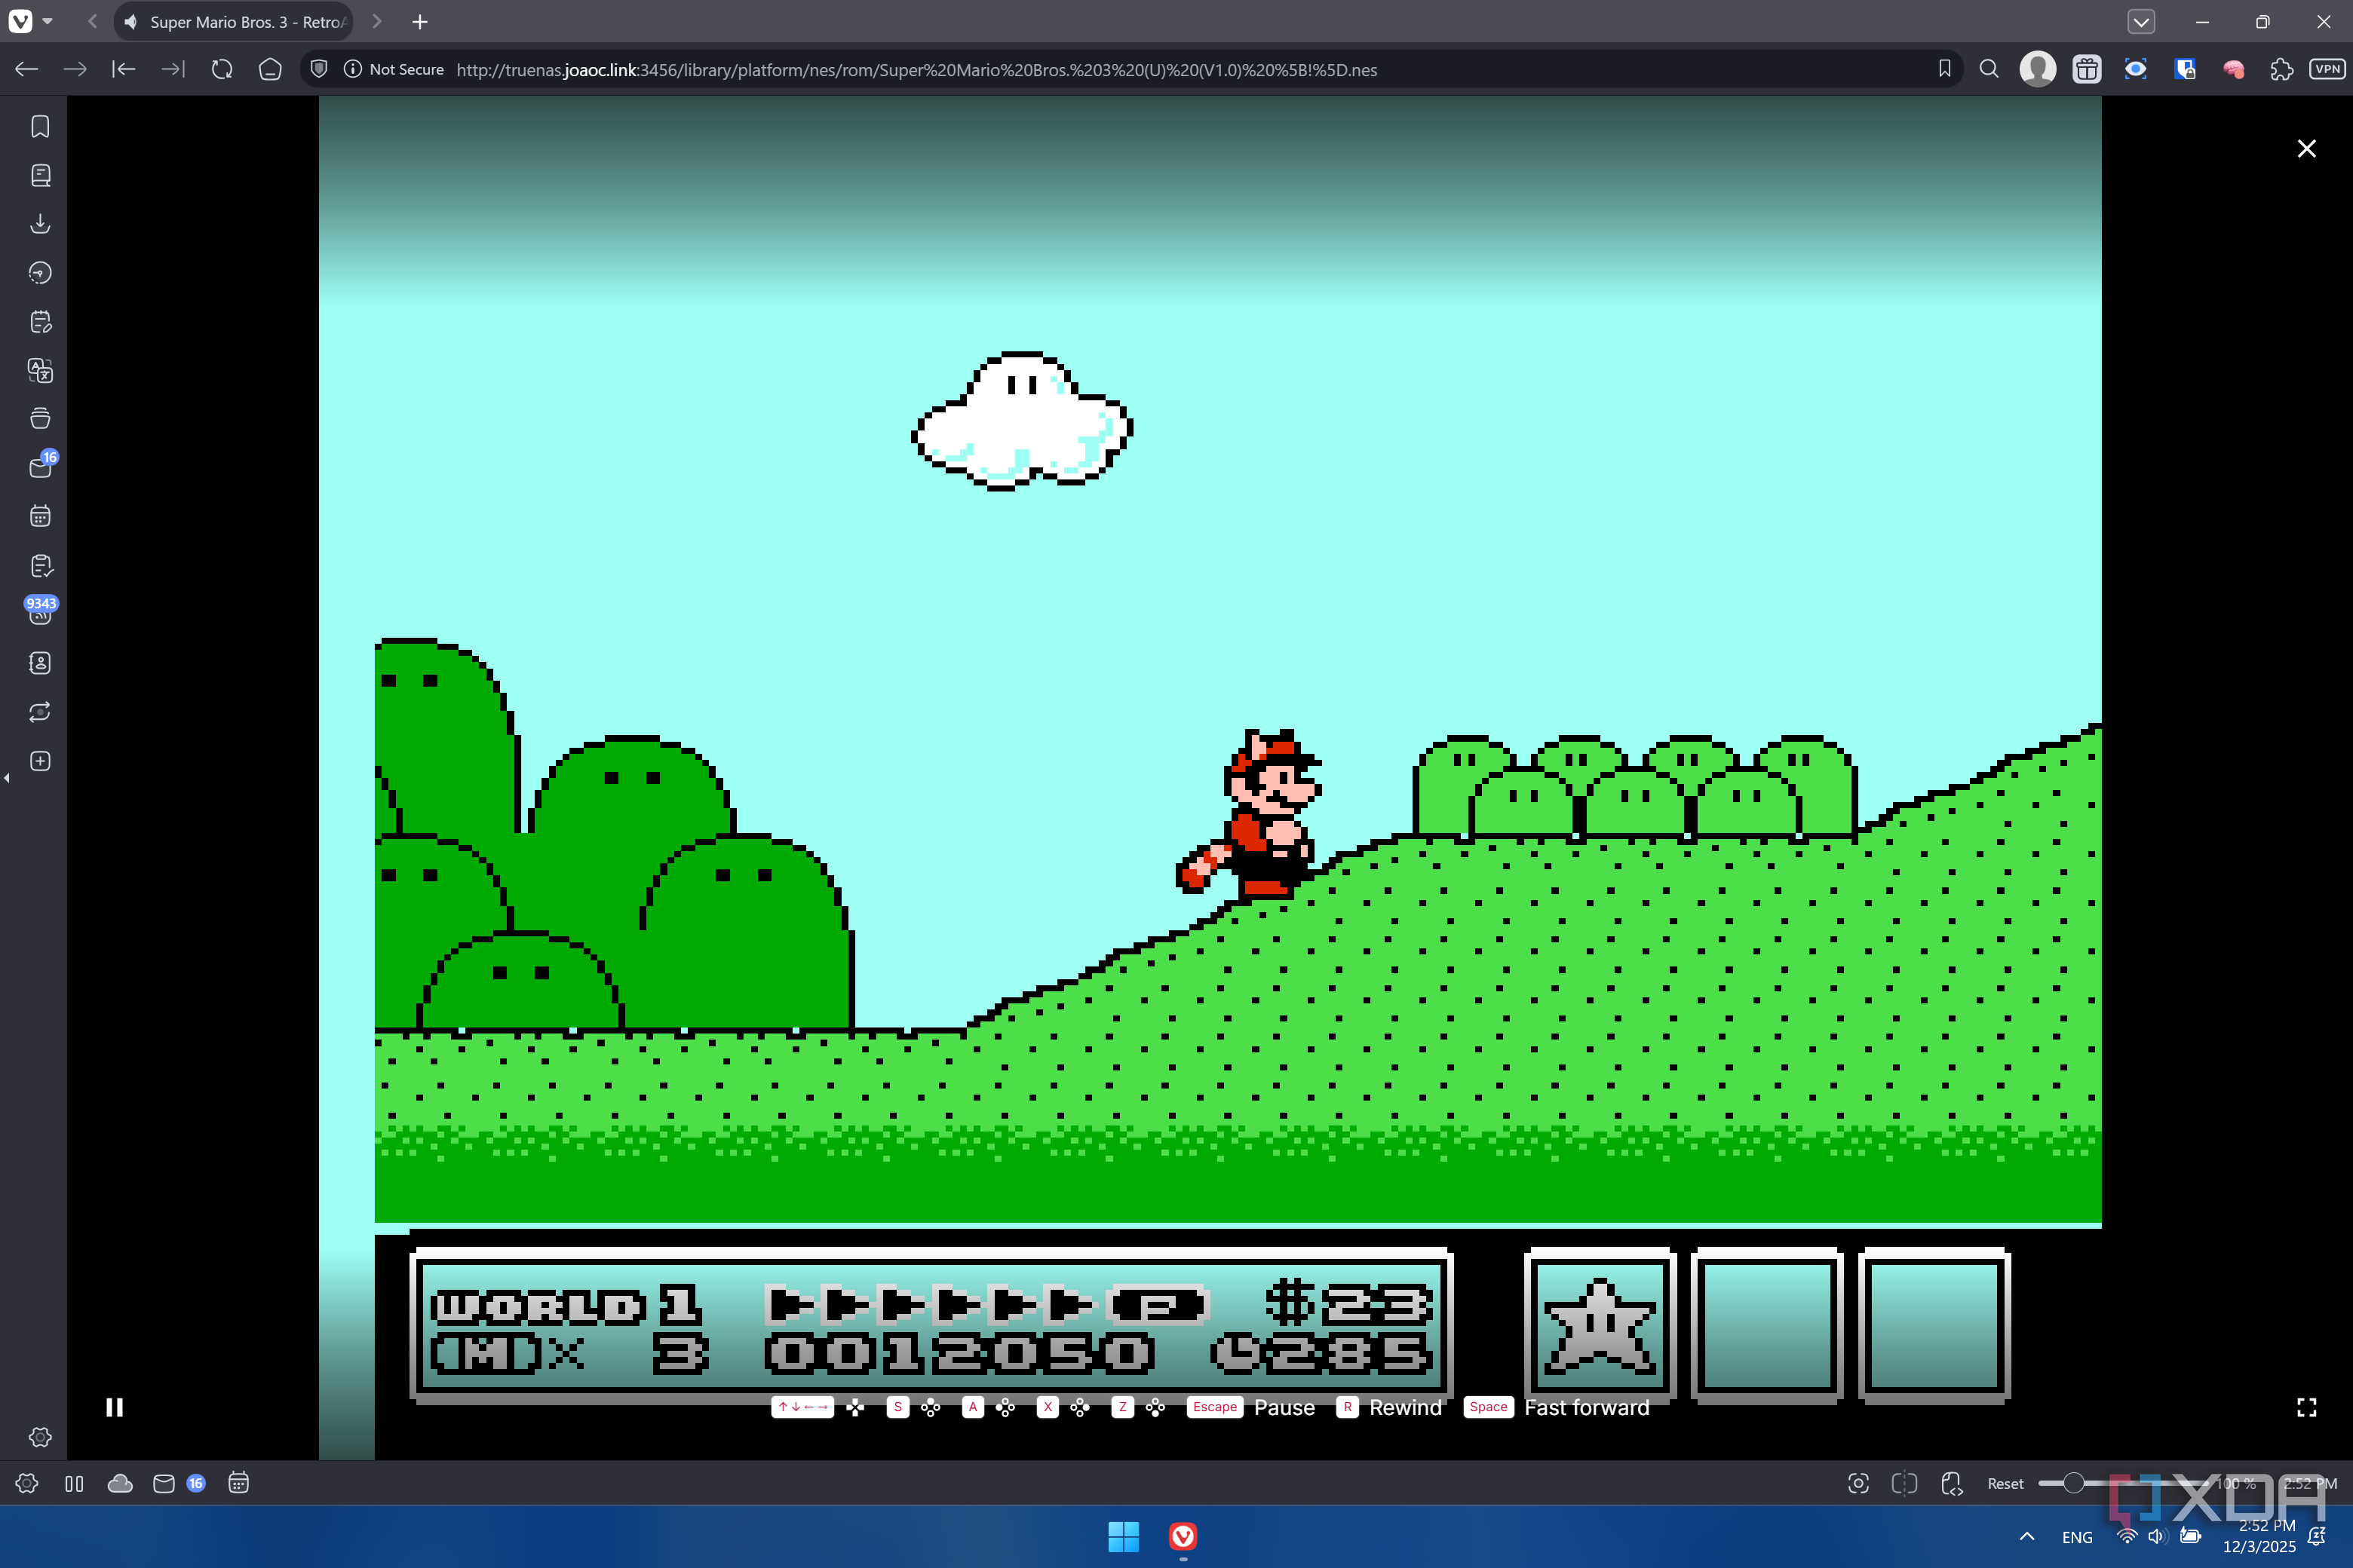Open the sidebar Mail panel with 16 unread
Screen dimensions: 2353x1568
(40, 467)
